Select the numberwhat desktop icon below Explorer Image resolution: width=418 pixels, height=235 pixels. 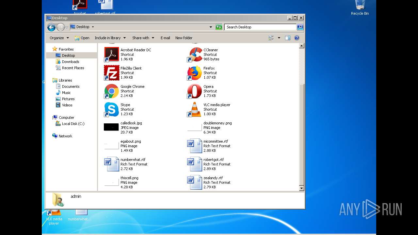point(80,215)
